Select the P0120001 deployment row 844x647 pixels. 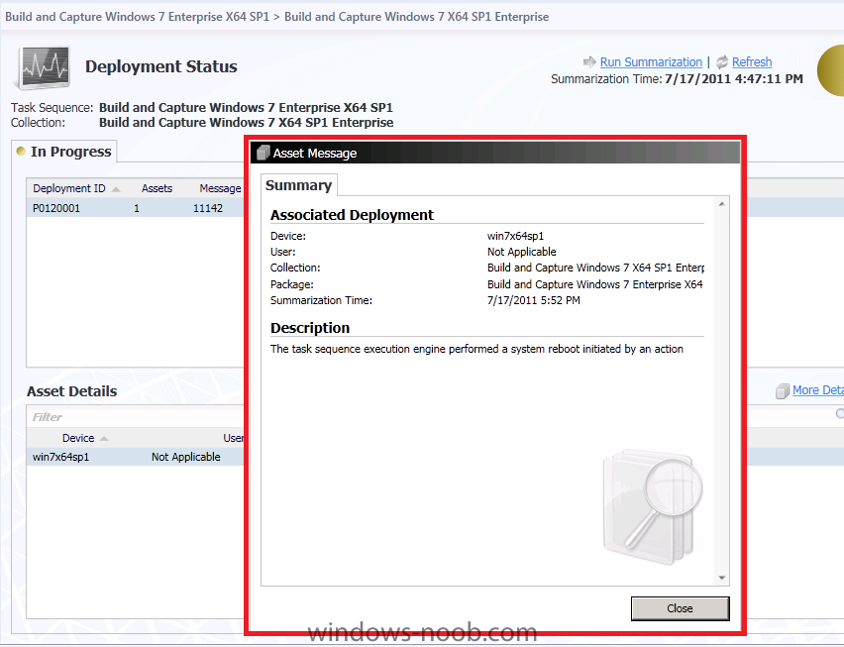(136, 208)
